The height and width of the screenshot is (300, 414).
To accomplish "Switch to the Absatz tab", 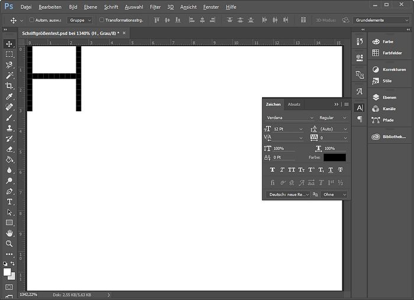I will (294, 104).
